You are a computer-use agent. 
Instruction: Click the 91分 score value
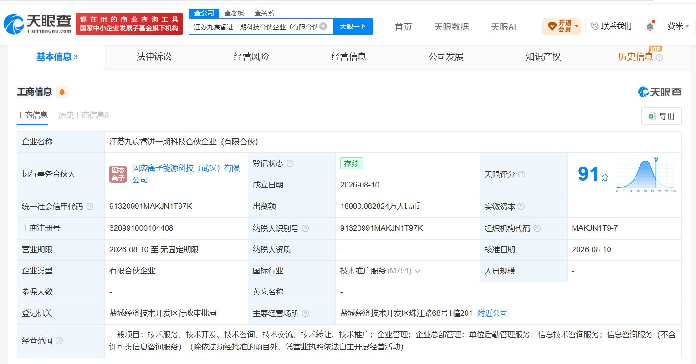(x=593, y=174)
